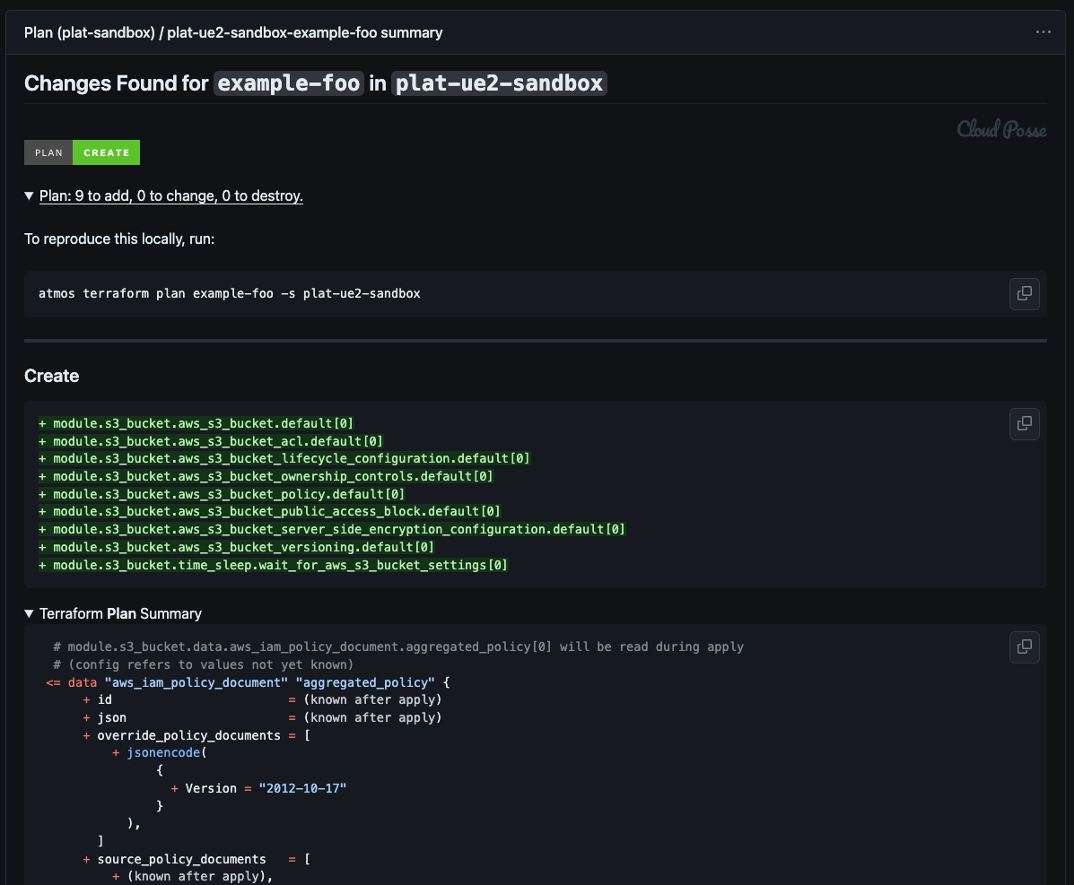Click the '(config refers to values not yet known)' comment
This screenshot has width=1074, height=885.
tap(204, 664)
